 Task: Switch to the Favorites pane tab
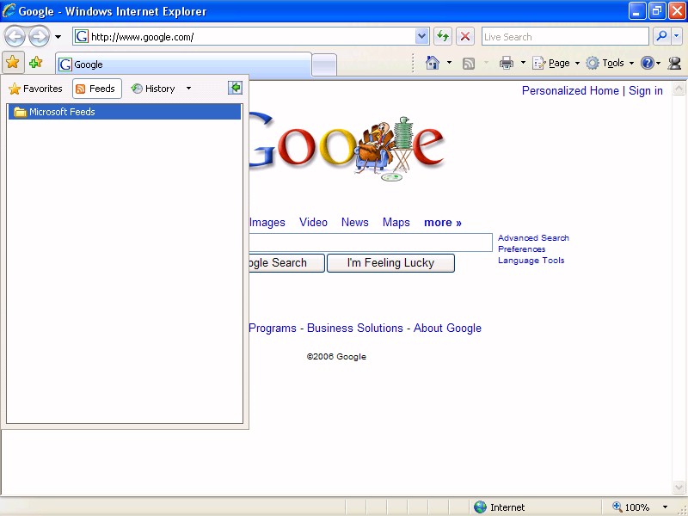pyautogui.click(x=35, y=89)
